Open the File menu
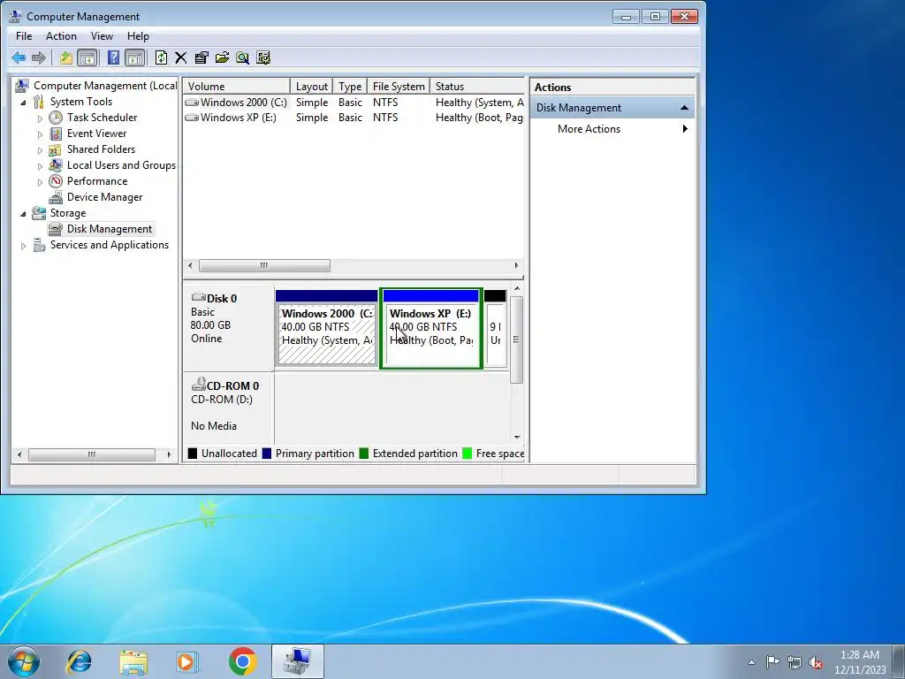Viewport: 905px width, 679px height. tap(24, 35)
